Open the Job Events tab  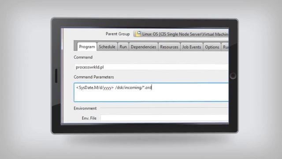pyautogui.click(x=192, y=47)
